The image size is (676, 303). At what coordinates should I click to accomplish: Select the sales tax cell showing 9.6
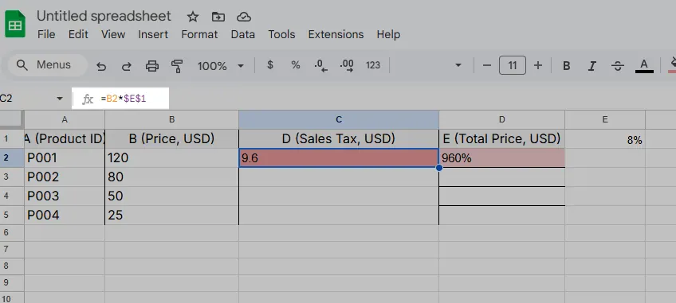[x=339, y=158]
